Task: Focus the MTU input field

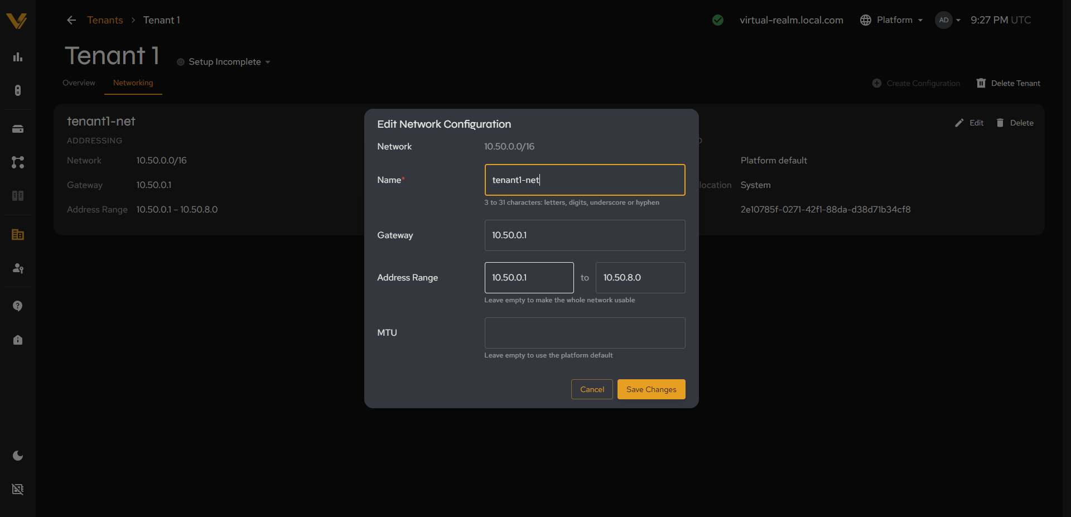Action: [x=585, y=333]
